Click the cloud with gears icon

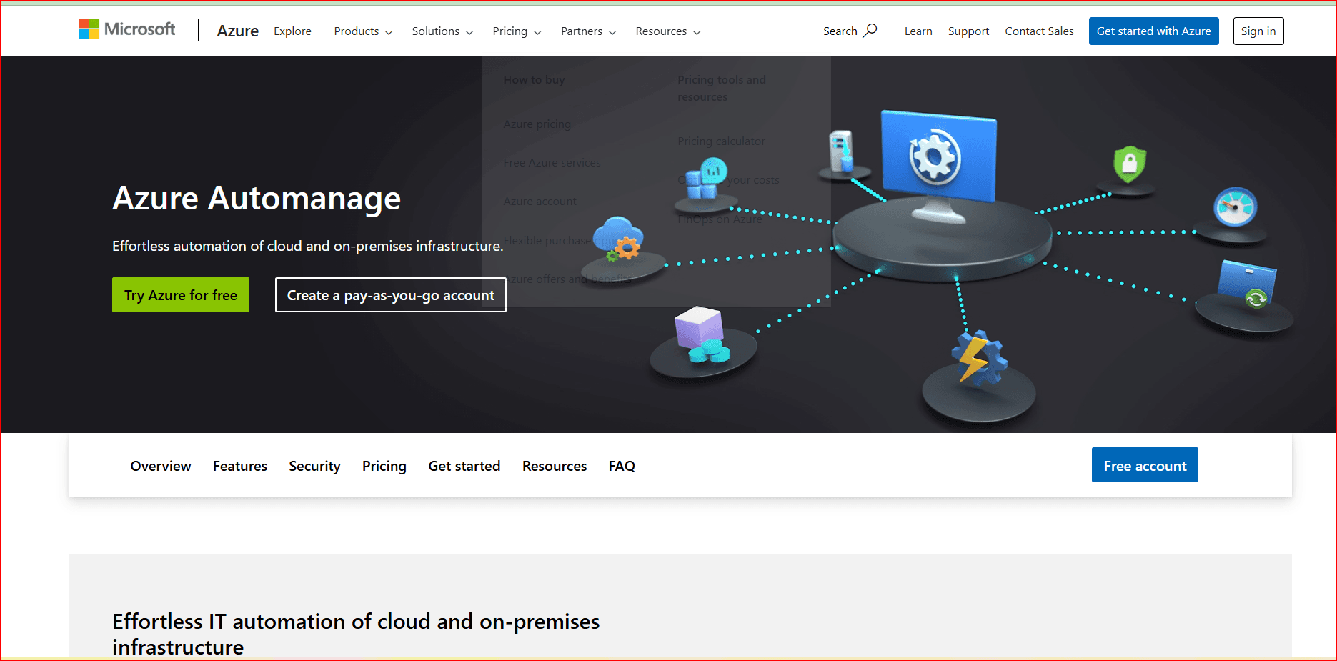[x=620, y=239]
